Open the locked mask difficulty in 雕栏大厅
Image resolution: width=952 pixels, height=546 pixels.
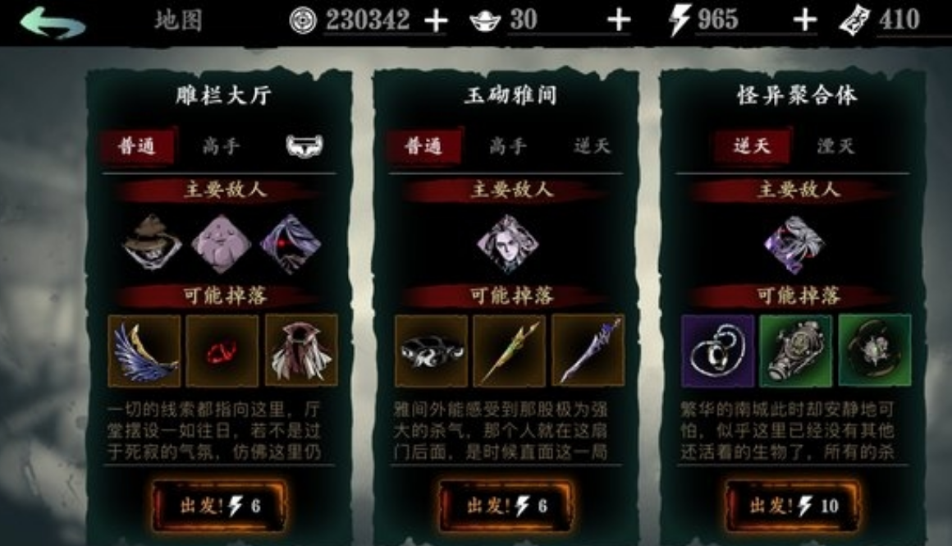coord(304,146)
